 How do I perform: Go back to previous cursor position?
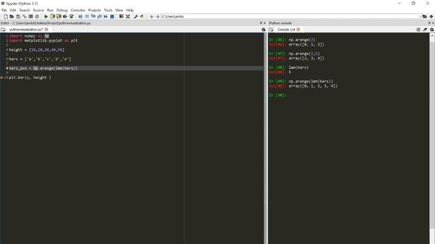pyautogui.click(x=152, y=16)
